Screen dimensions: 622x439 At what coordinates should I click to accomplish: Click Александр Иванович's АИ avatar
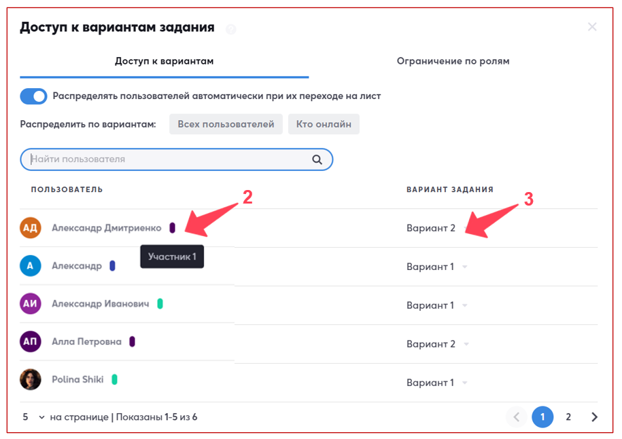31,305
